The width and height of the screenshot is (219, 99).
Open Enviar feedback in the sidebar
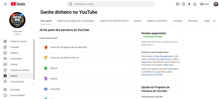(17, 95)
